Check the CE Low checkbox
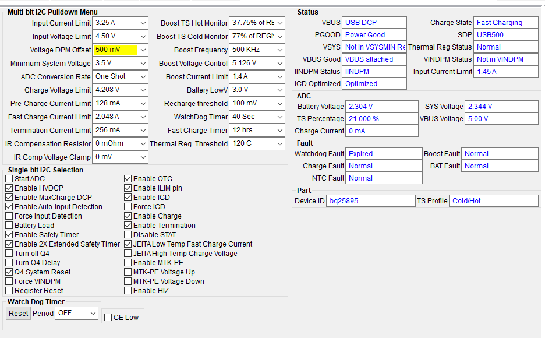The width and height of the screenshot is (545, 338). pyautogui.click(x=108, y=318)
